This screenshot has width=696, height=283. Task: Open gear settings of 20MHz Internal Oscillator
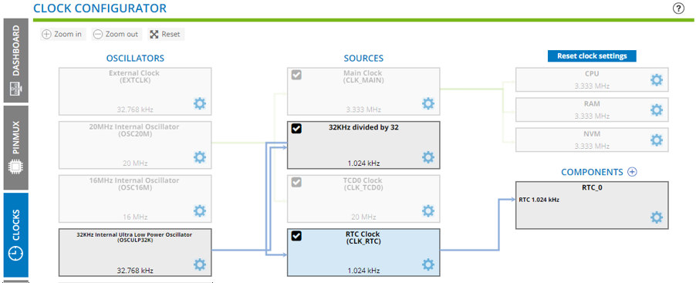(200, 157)
